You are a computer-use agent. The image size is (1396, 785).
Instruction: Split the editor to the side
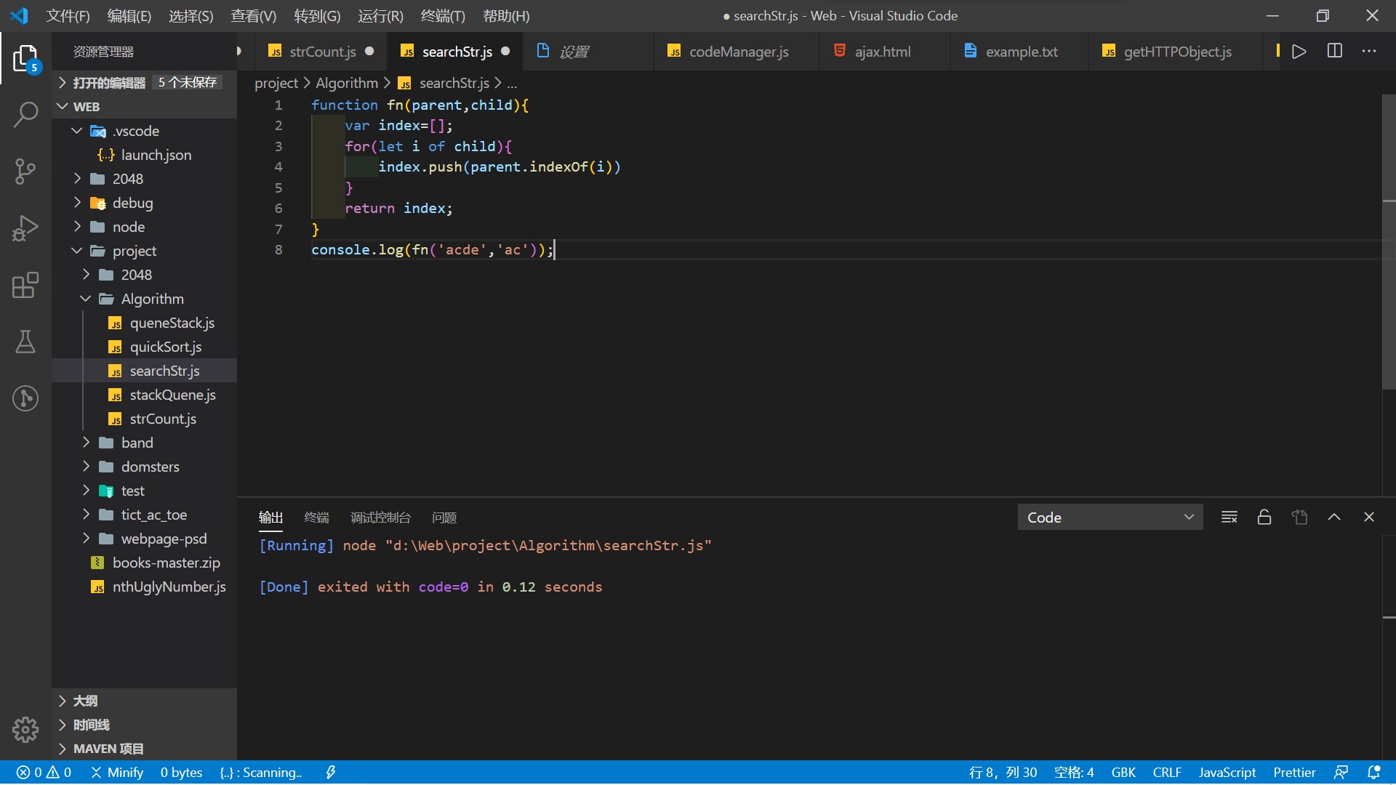tap(1335, 51)
